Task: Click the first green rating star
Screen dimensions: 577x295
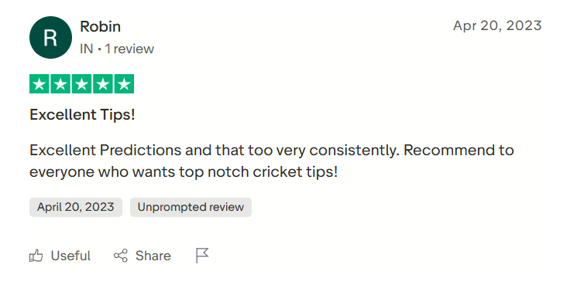Action: pos(39,84)
